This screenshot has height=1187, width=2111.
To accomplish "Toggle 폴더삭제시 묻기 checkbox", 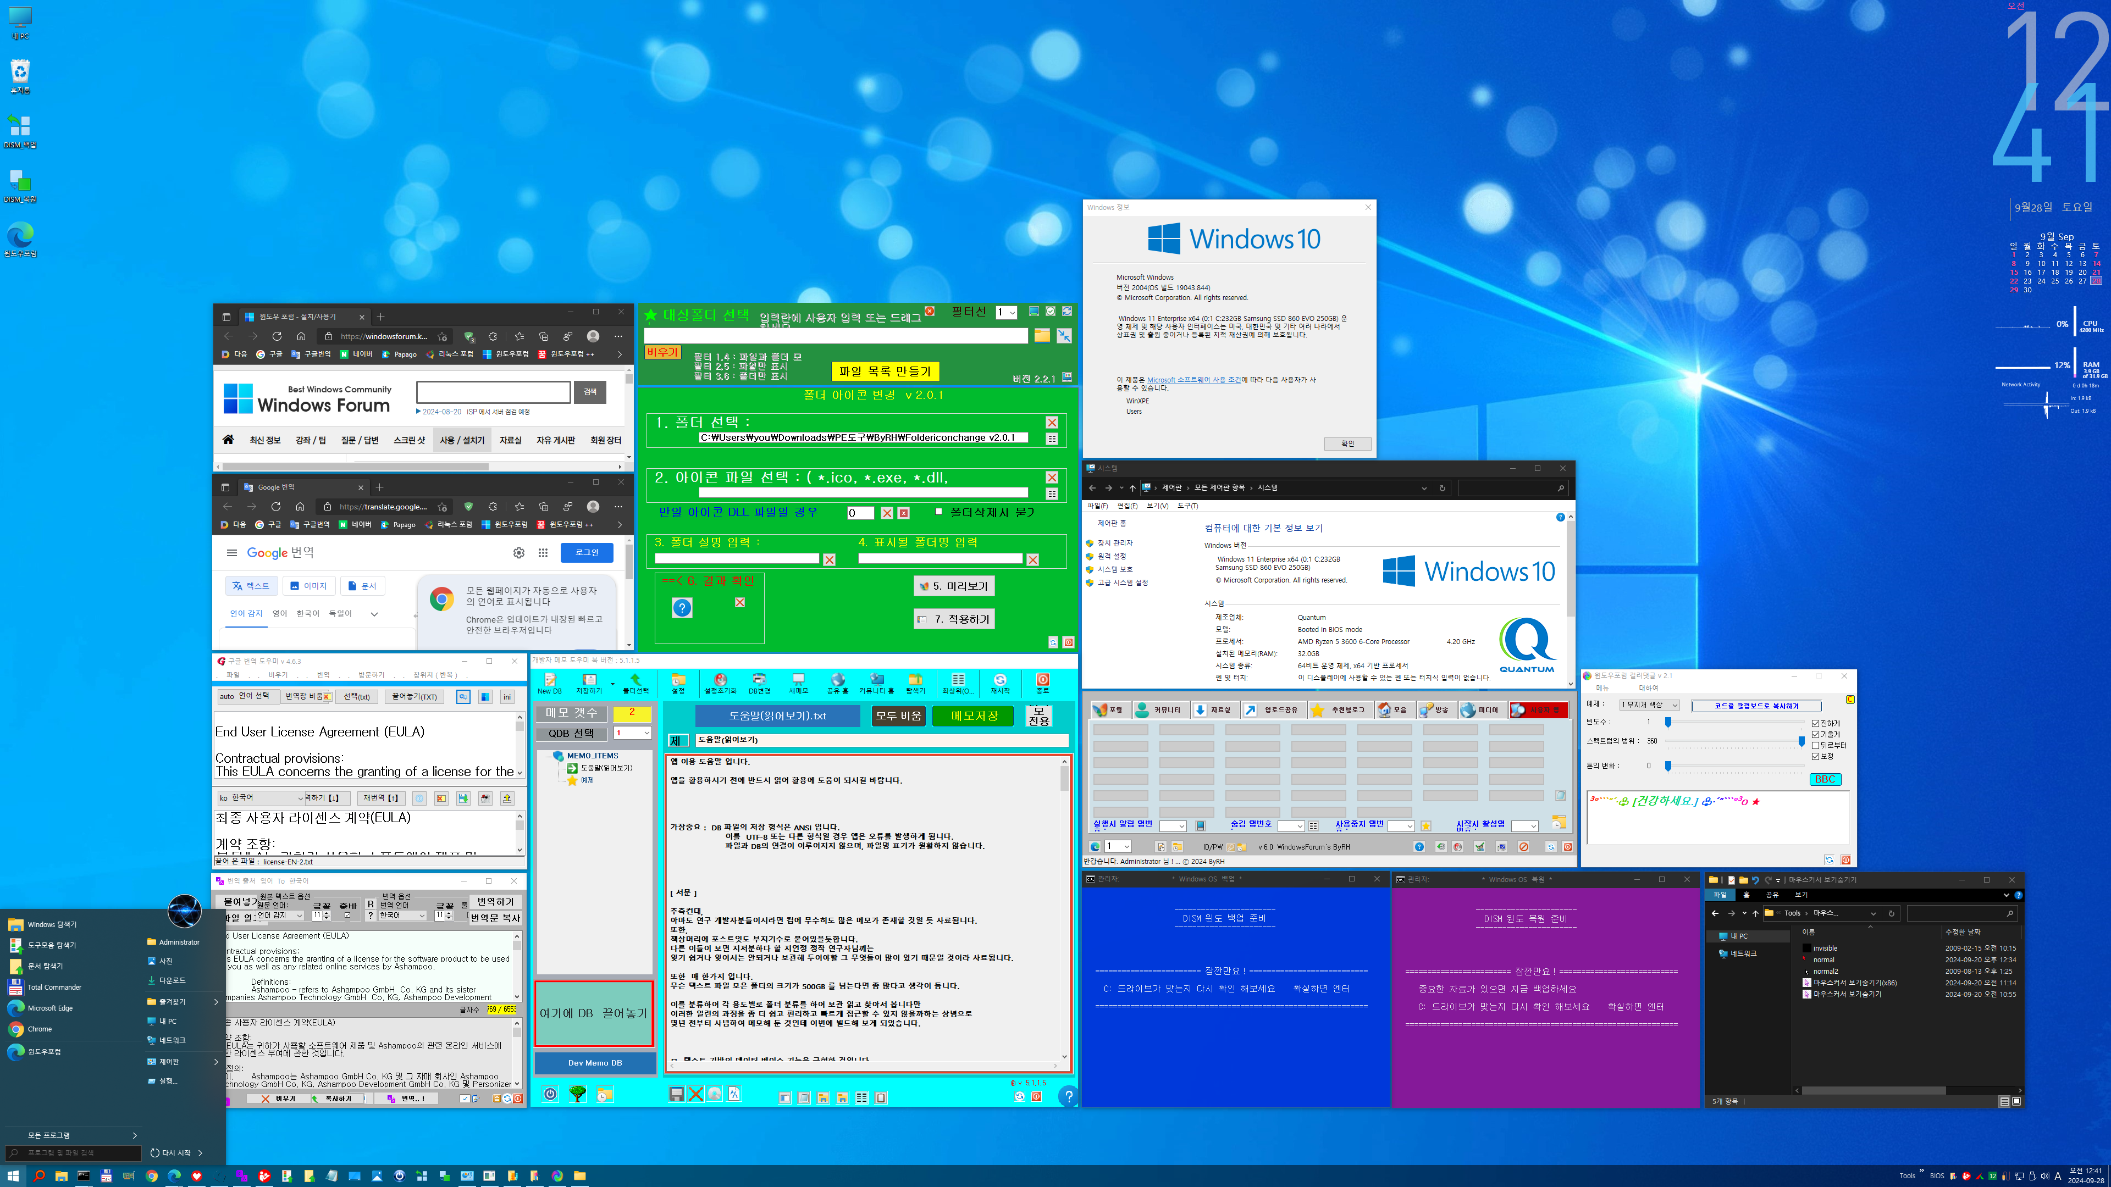I will coord(938,511).
